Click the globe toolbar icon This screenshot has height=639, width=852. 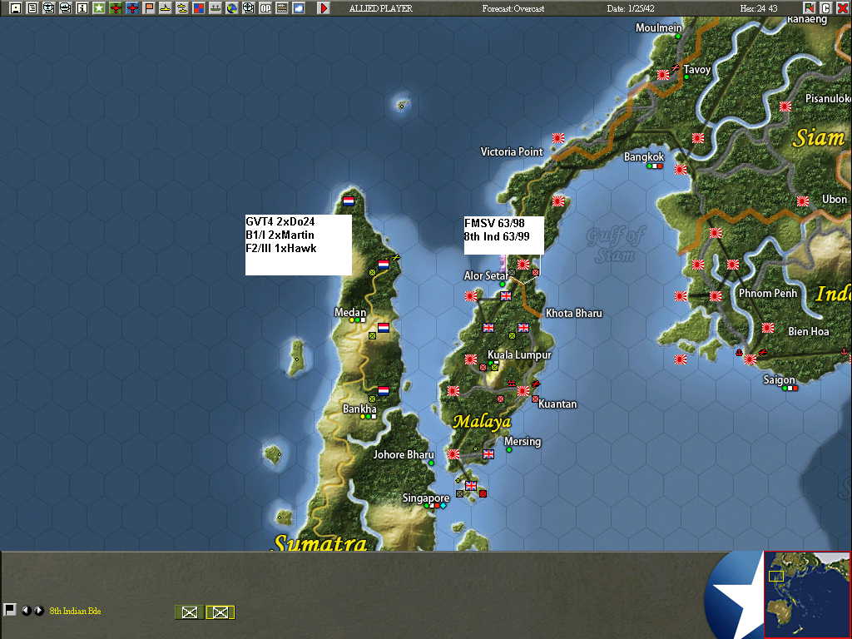pos(232,8)
